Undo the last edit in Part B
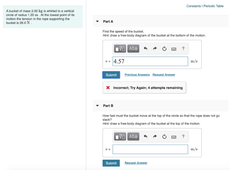 click(x=145, y=137)
